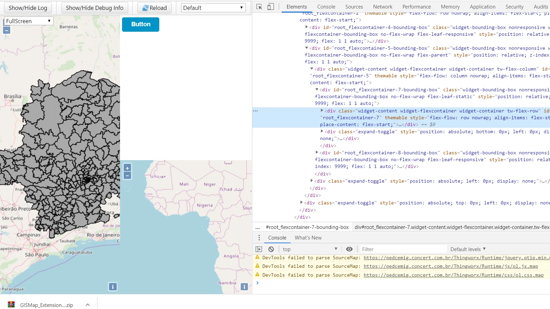Open the ol.css.map link
Image resolution: width=550 pixels, height=309 pixels.
[454, 275]
